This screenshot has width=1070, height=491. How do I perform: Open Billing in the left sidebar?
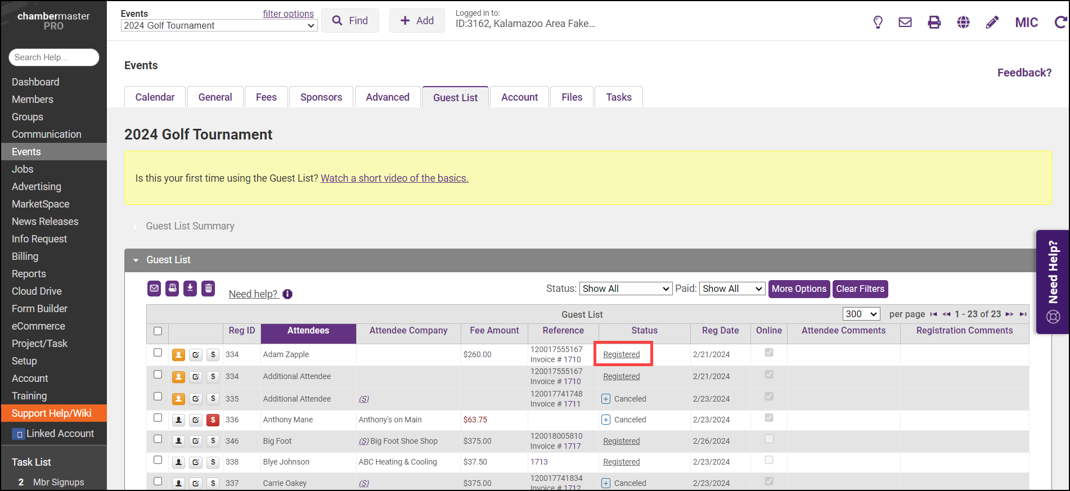(25, 256)
